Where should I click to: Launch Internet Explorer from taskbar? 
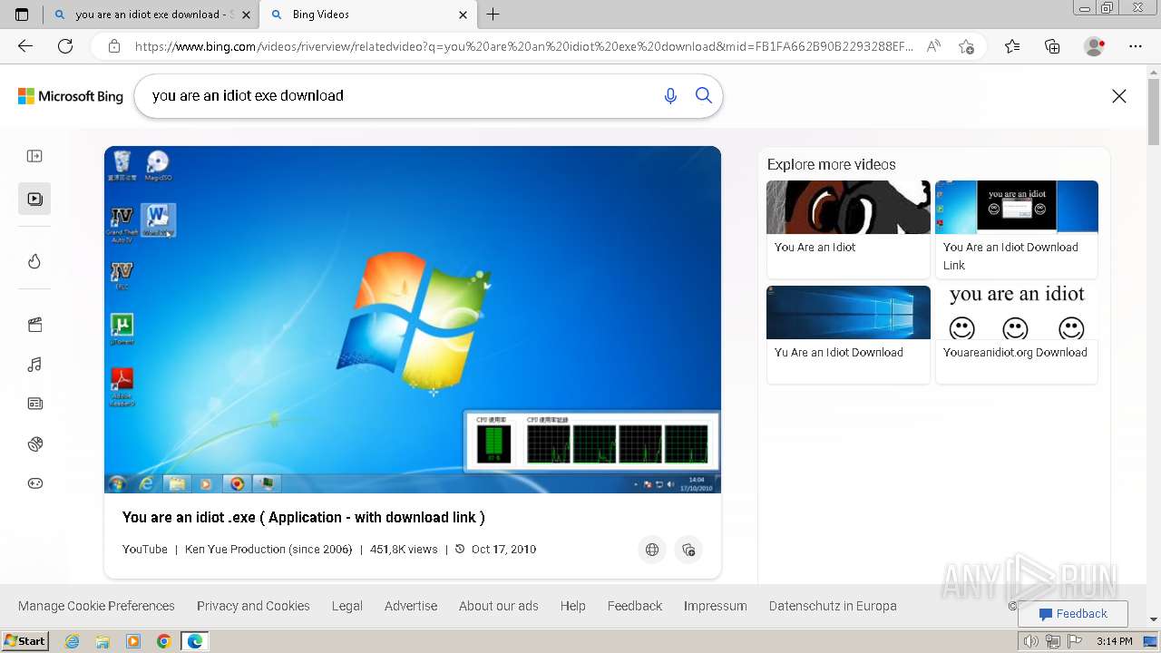[73, 641]
